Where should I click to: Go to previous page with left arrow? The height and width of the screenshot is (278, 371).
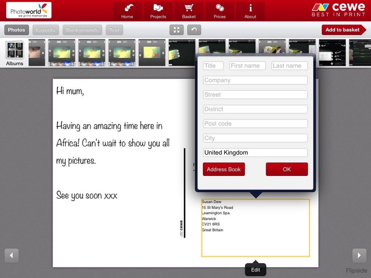(x=11, y=256)
